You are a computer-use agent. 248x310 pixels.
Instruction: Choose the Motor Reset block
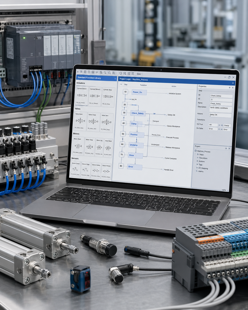pos(108,148)
